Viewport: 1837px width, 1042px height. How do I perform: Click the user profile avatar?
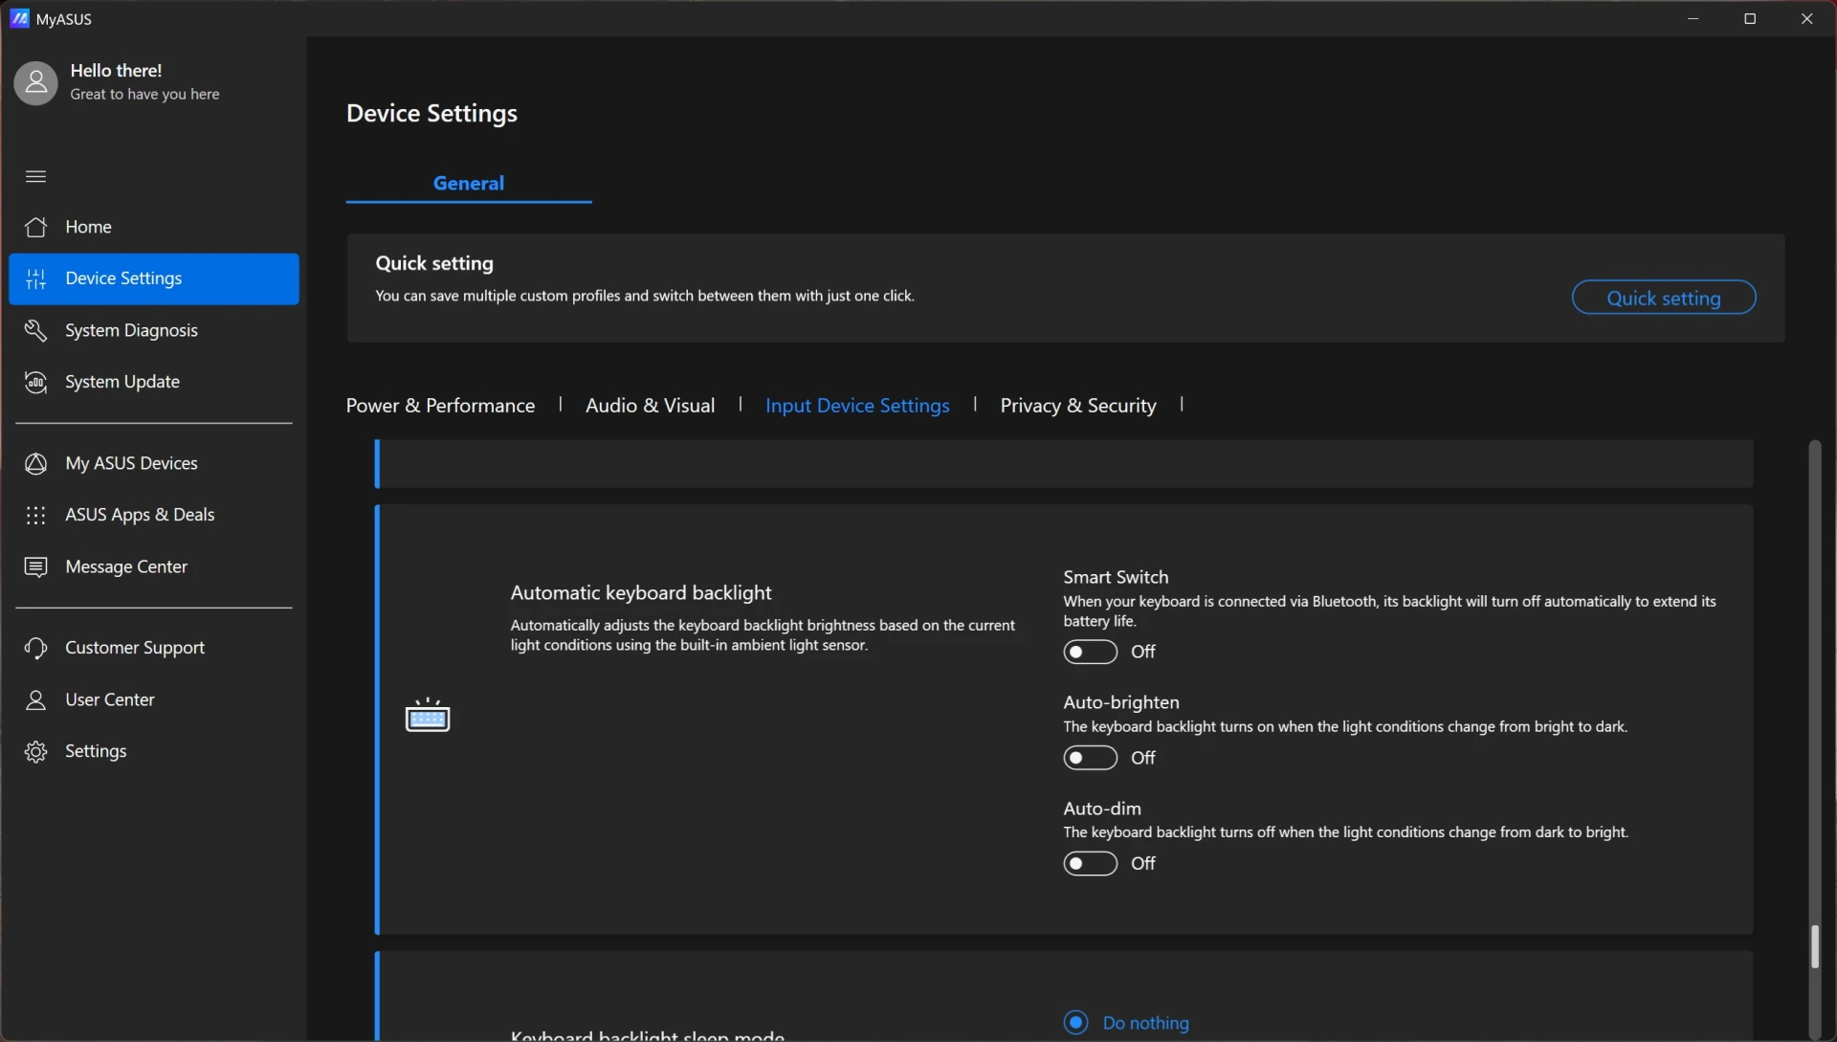click(35, 82)
